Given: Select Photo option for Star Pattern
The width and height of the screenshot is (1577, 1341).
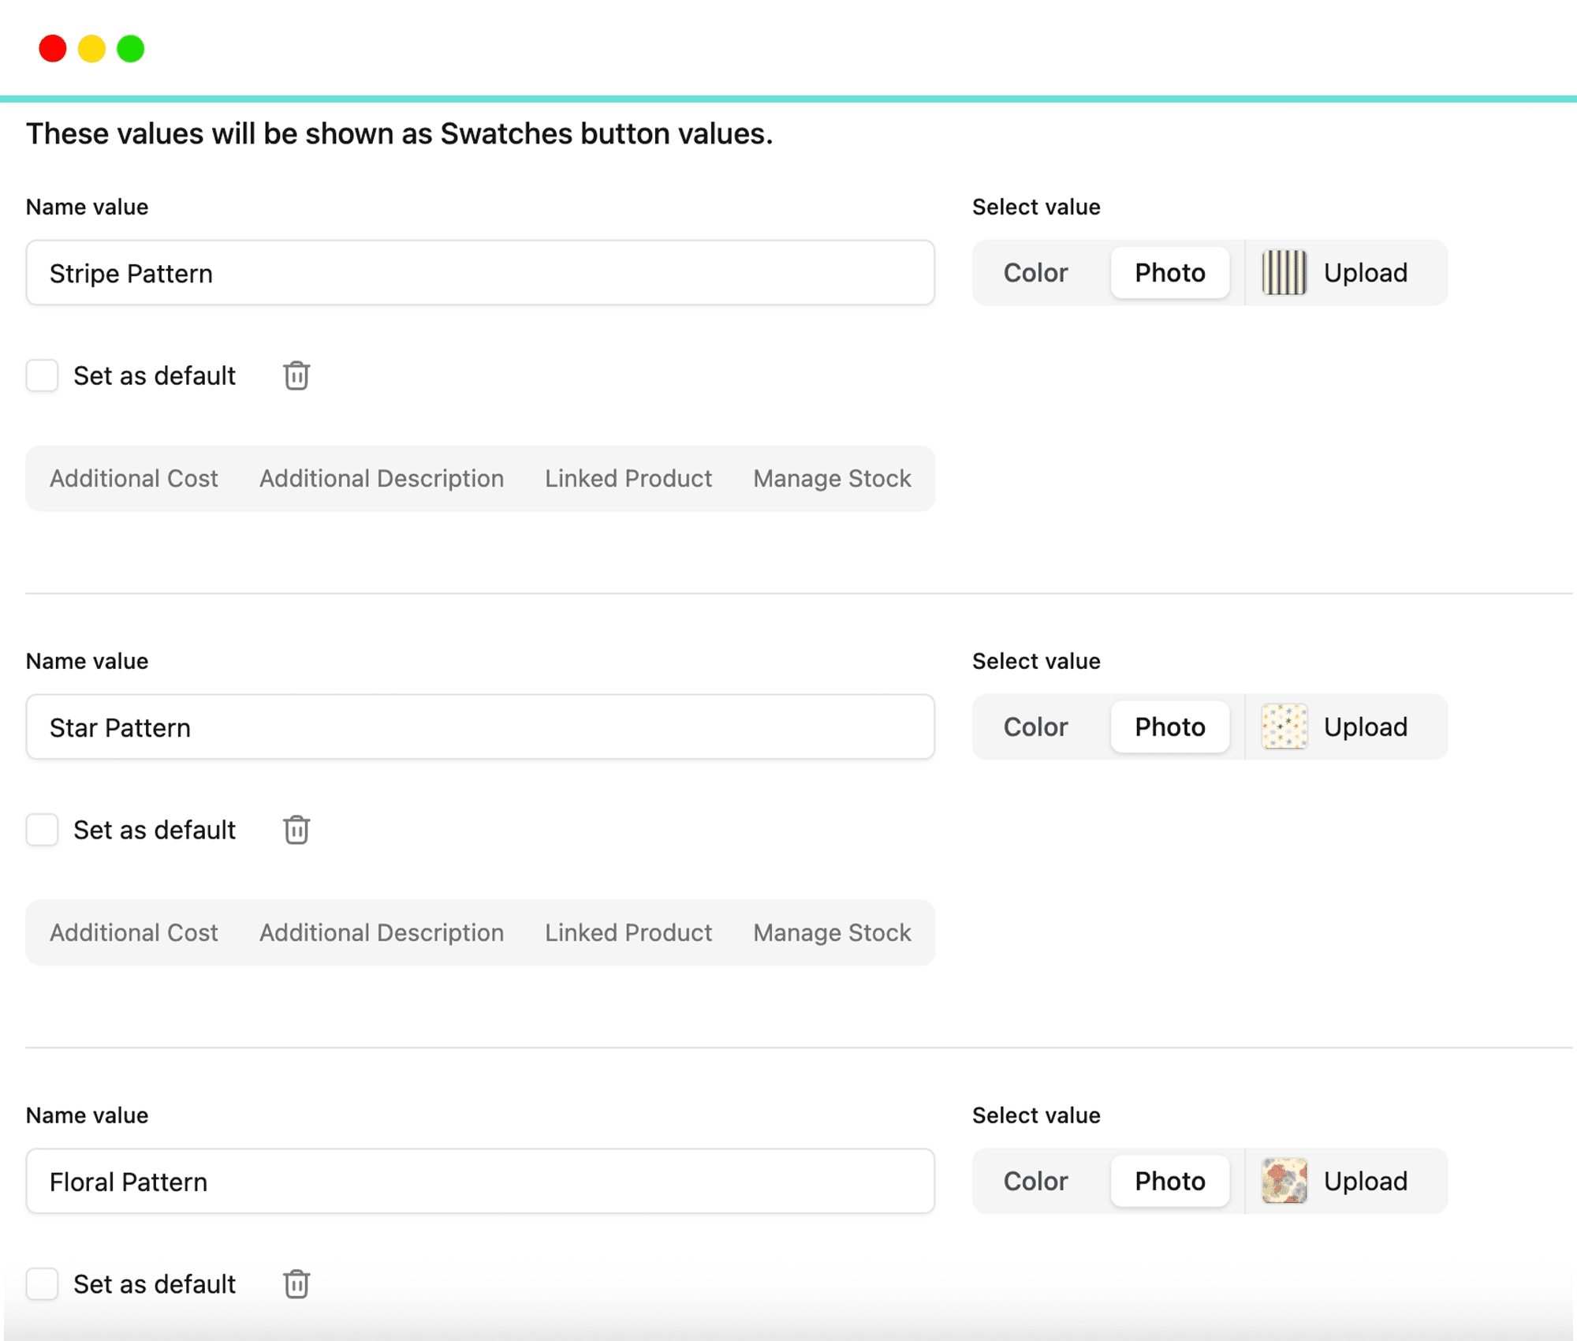Looking at the screenshot, I should (x=1169, y=727).
